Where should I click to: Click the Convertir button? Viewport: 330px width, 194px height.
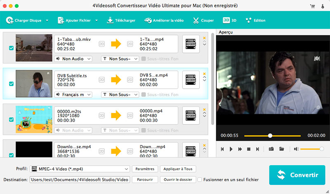click(298, 175)
